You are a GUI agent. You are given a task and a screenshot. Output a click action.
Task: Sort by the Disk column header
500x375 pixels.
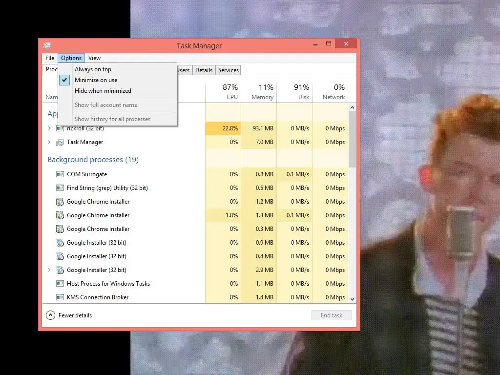tap(294, 92)
